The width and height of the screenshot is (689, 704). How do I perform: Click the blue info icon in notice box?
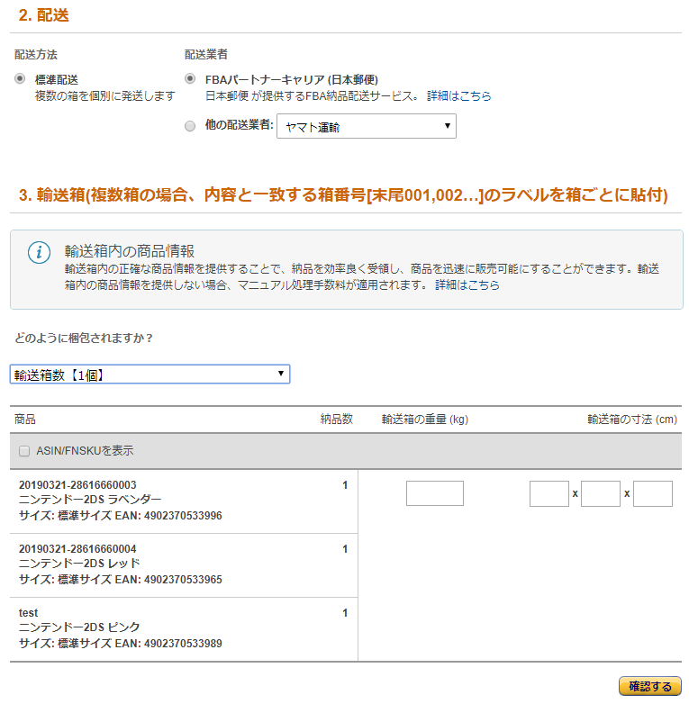tap(39, 252)
